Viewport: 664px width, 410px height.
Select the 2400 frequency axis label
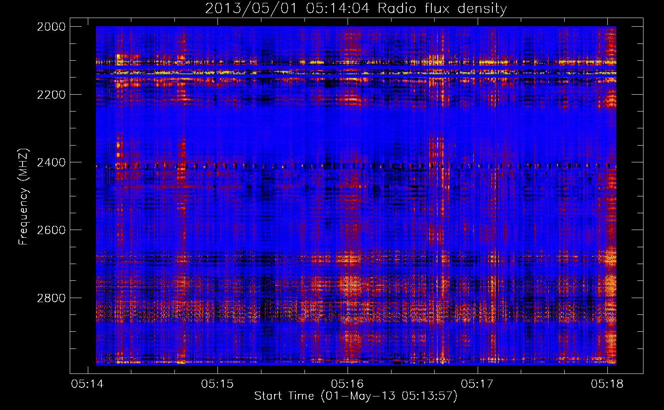click(51, 163)
